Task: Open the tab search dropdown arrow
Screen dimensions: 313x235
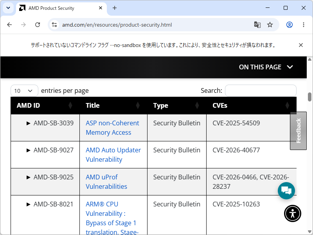Action: point(8,8)
